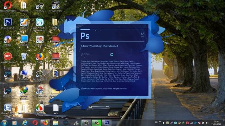Open Windows Explorer folder in the taskbar
225x126 pixels.
pos(56,123)
